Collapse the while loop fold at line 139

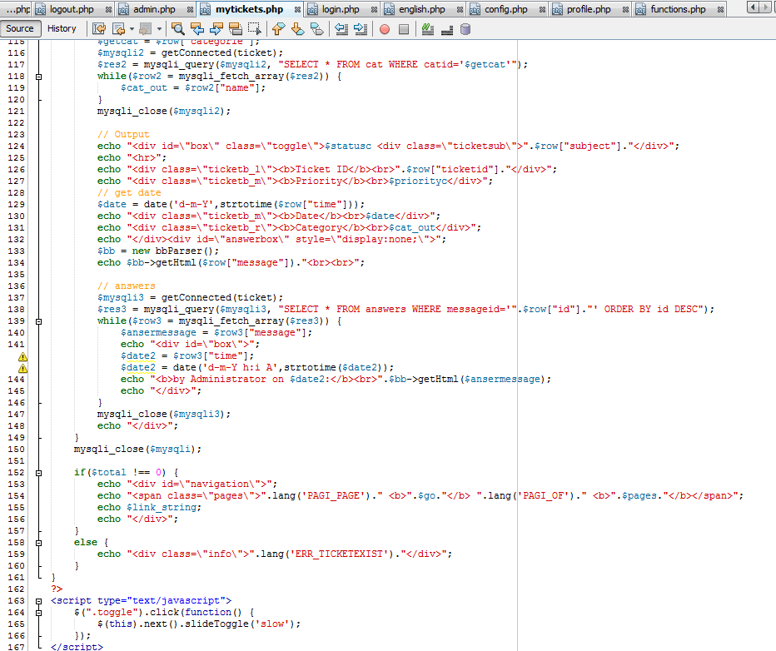click(x=38, y=321)
